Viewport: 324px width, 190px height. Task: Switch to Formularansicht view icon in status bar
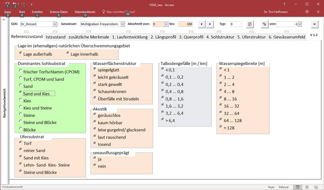(297, 187)
